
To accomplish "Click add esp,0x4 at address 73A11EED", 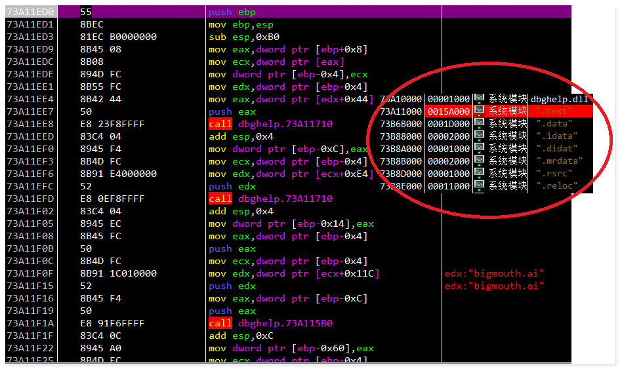I will [x=241, y=136].
